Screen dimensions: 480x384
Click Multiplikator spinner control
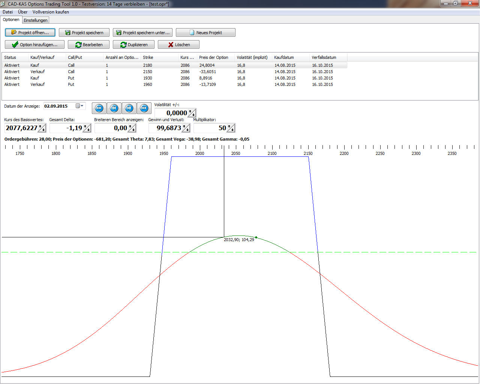[x=231, y=128]
